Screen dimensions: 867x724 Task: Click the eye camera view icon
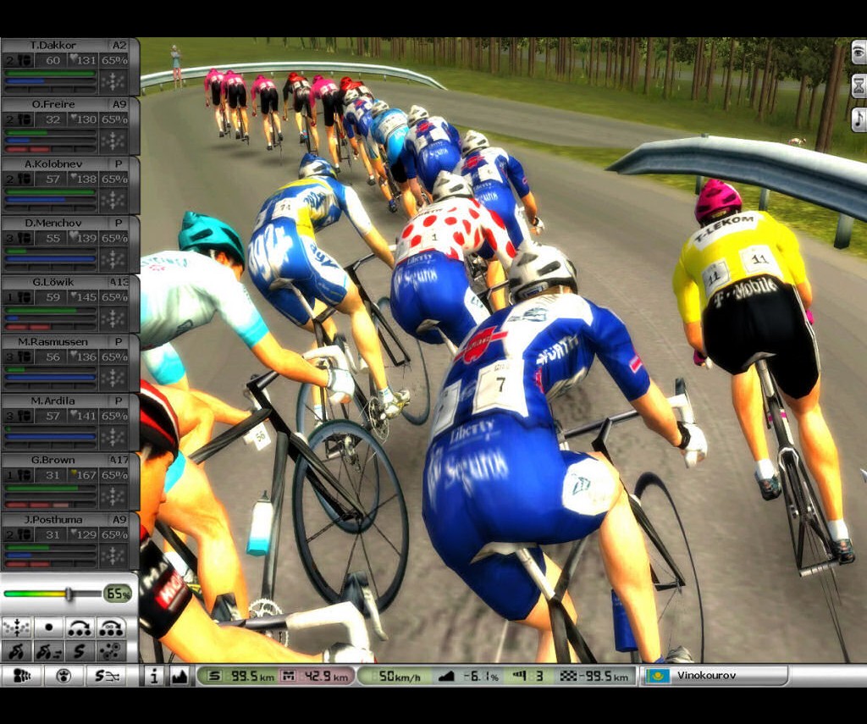(858, 53)
